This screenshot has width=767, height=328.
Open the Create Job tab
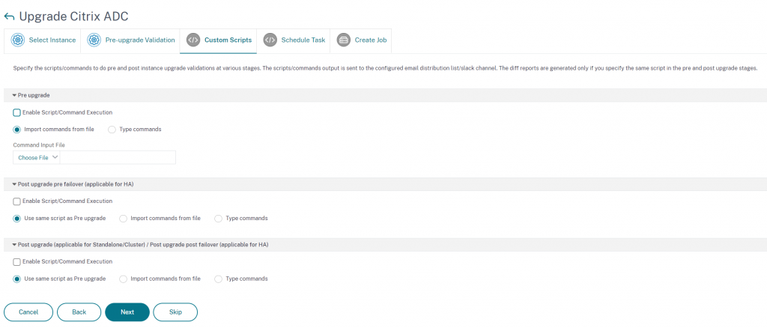pos(360,41)
